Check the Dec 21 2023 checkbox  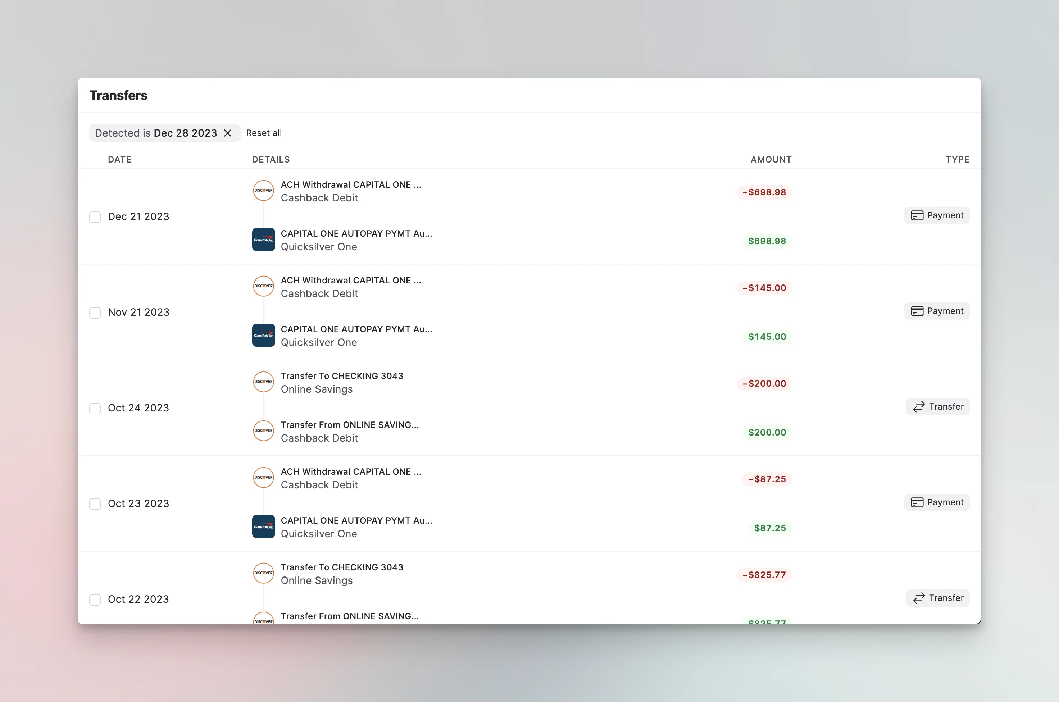95,217
